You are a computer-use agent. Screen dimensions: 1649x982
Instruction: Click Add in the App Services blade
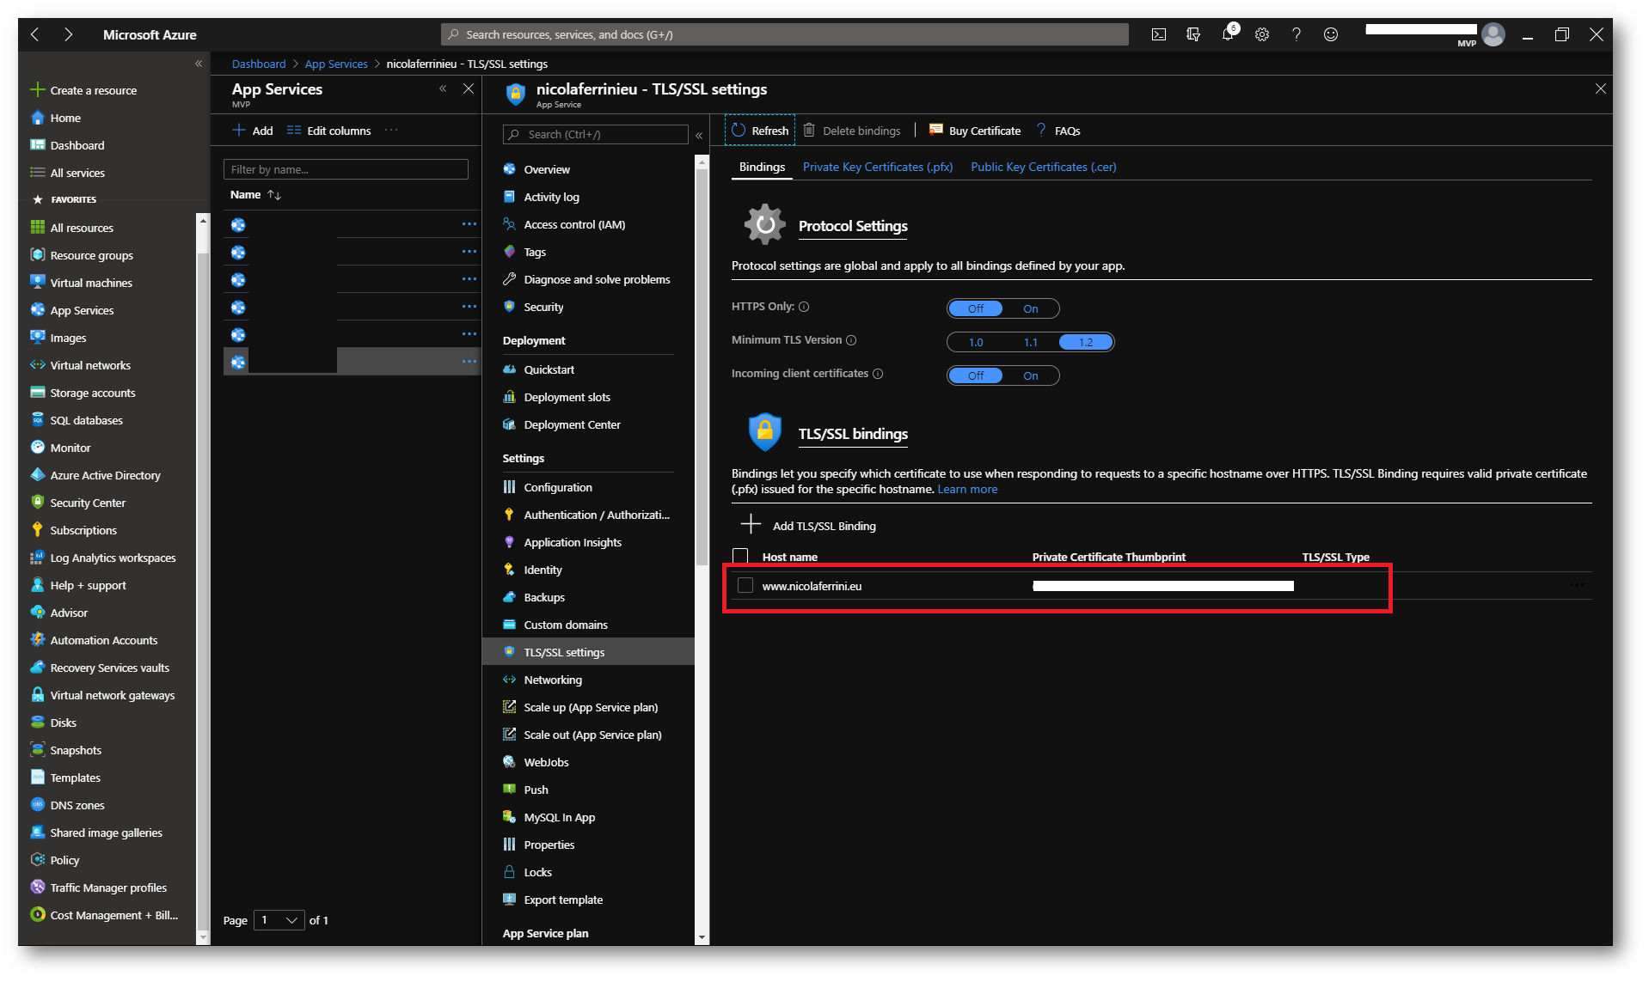click(253, 131)
